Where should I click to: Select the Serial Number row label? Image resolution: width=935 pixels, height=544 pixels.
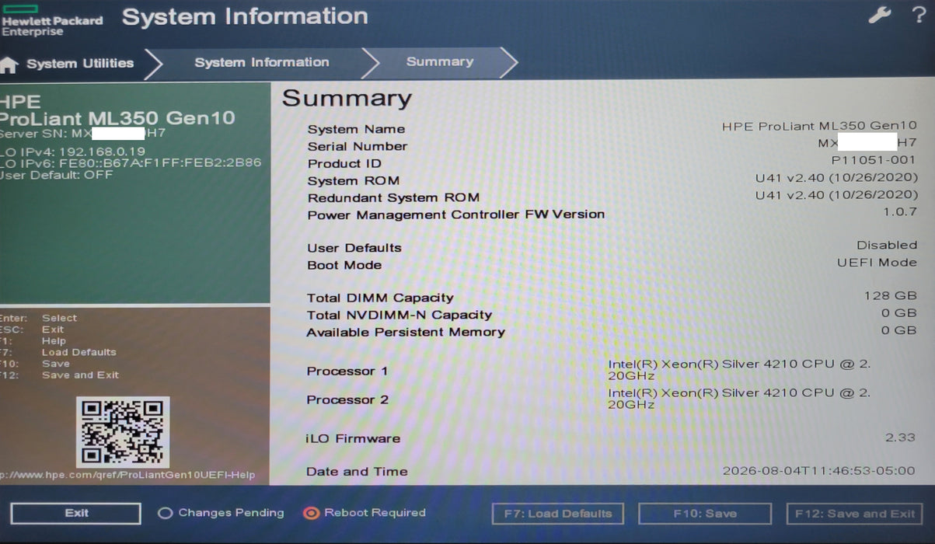tap(358, 146)
